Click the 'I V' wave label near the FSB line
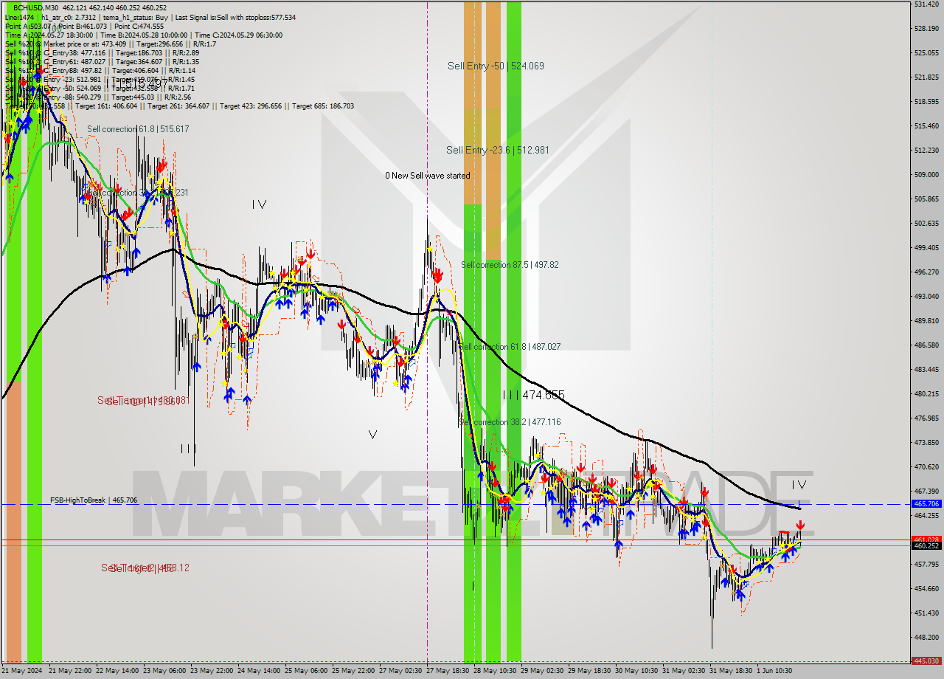 point(799,485)
